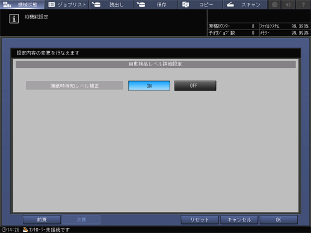
Task: Turn 薄紙時検知レベル補正 OFF
Action: coord(195,86)
